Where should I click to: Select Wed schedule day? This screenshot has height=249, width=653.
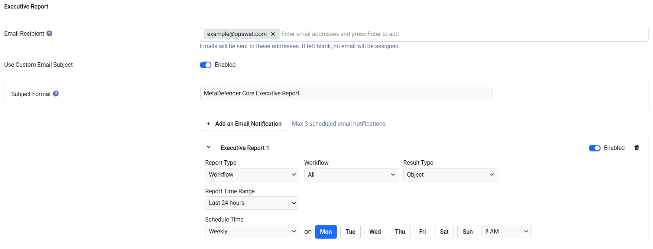point(375,232)
